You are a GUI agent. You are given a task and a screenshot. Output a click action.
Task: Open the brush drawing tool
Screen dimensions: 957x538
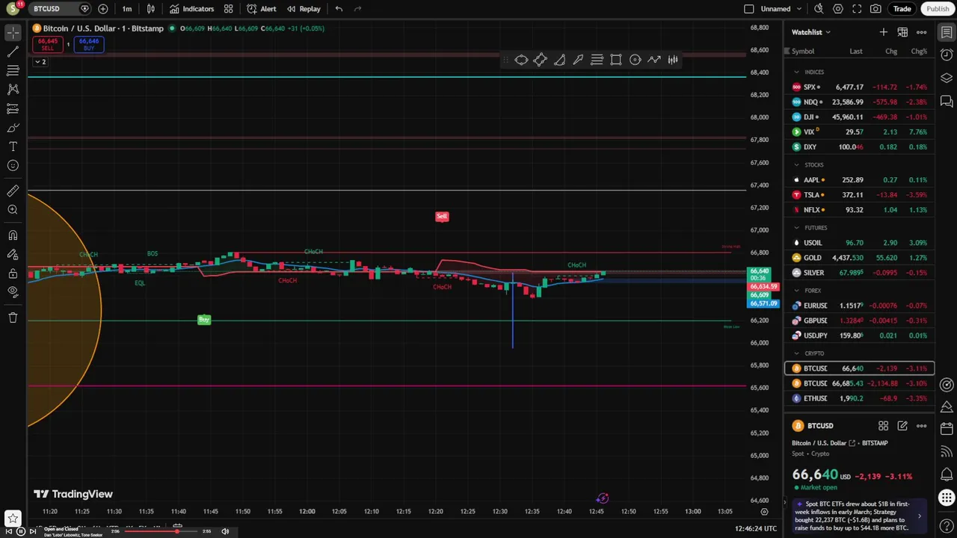click(x=13, y=128)
